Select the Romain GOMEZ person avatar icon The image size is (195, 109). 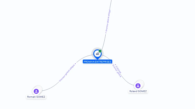coord(36,91)
